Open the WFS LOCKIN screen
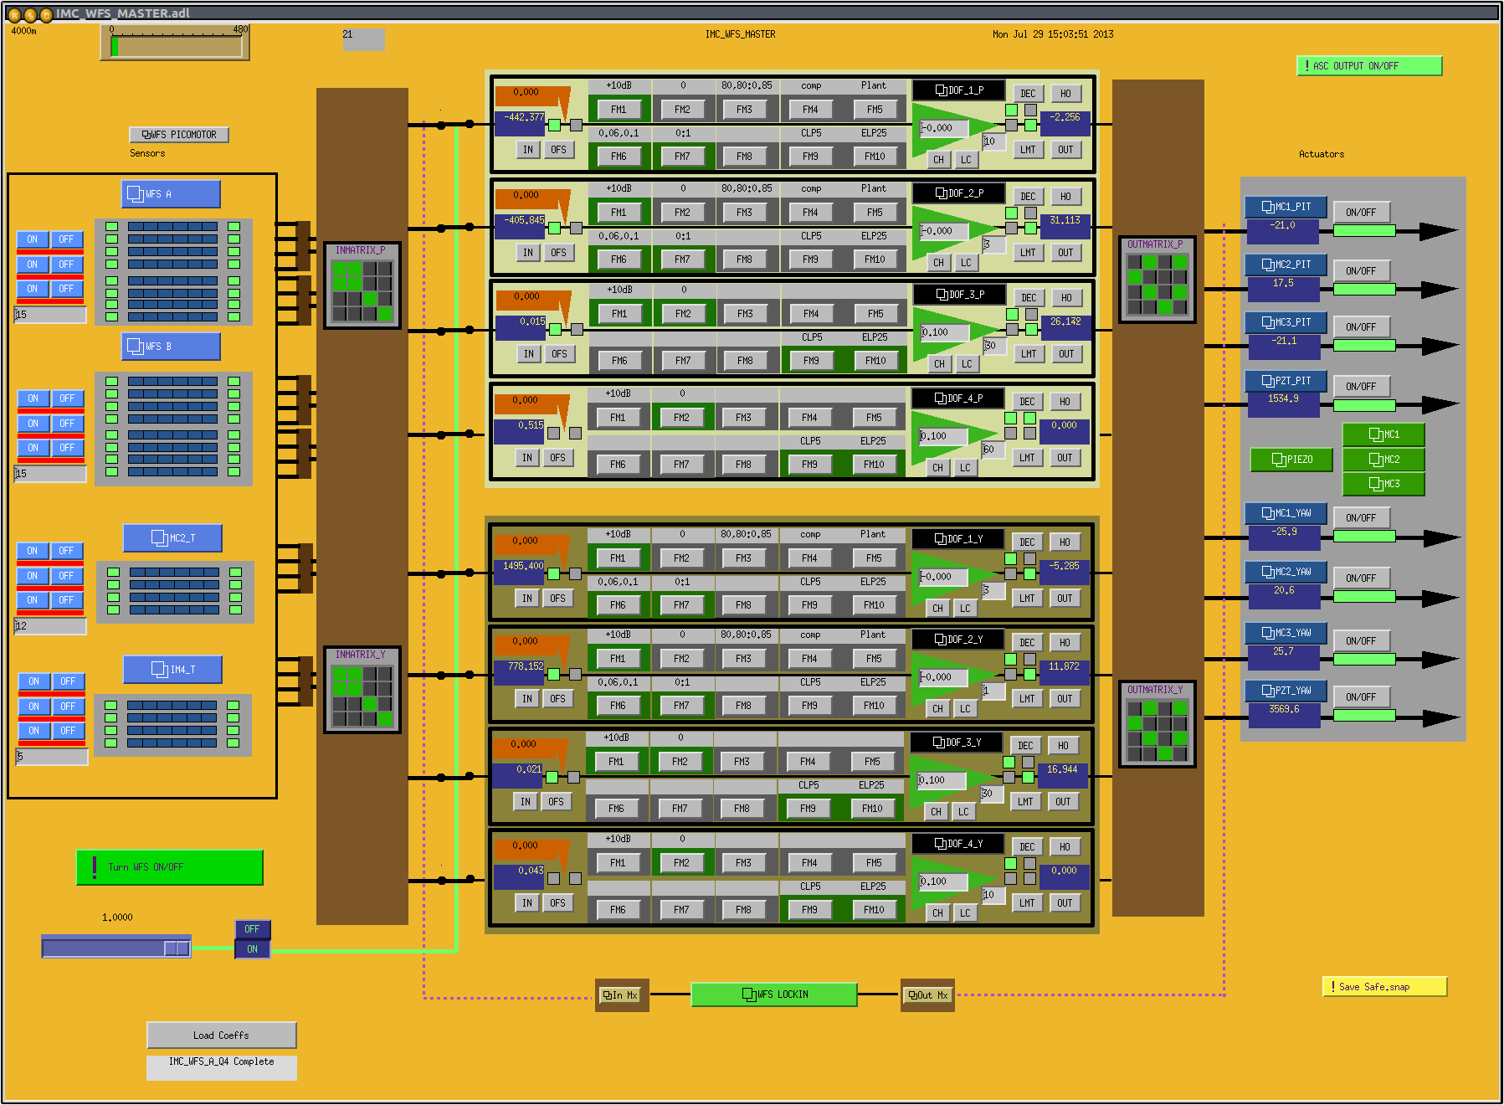Image resolution: width=1504 pixels, height=1105 pixels. pyautogui.click(x=774, y=994)
